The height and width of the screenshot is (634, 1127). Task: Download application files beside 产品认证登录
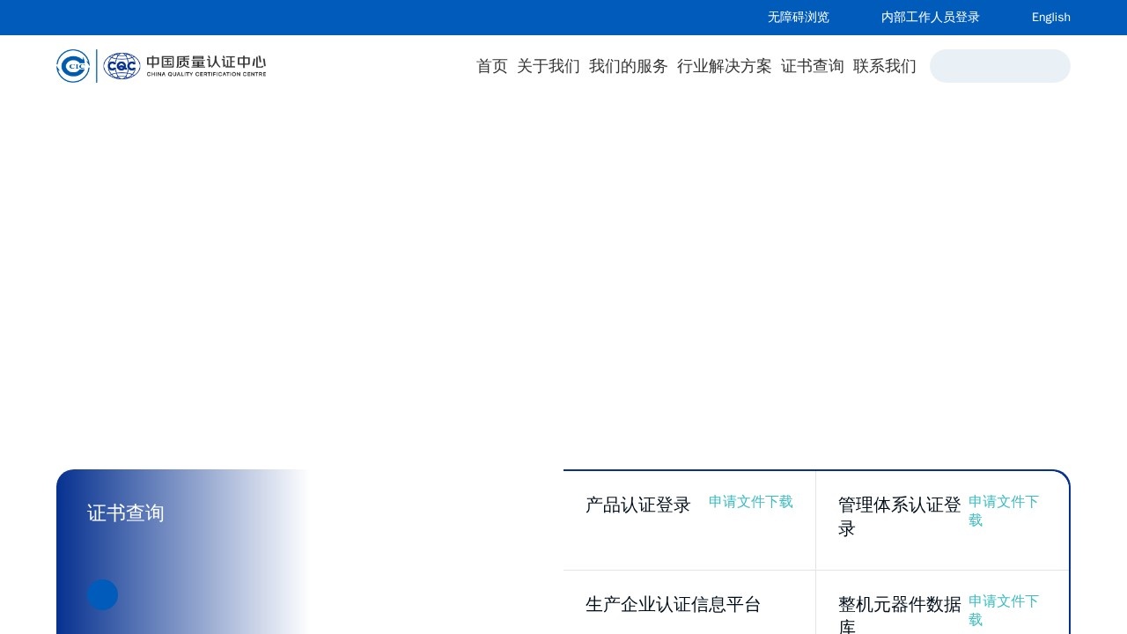click(x=751, y=502)
